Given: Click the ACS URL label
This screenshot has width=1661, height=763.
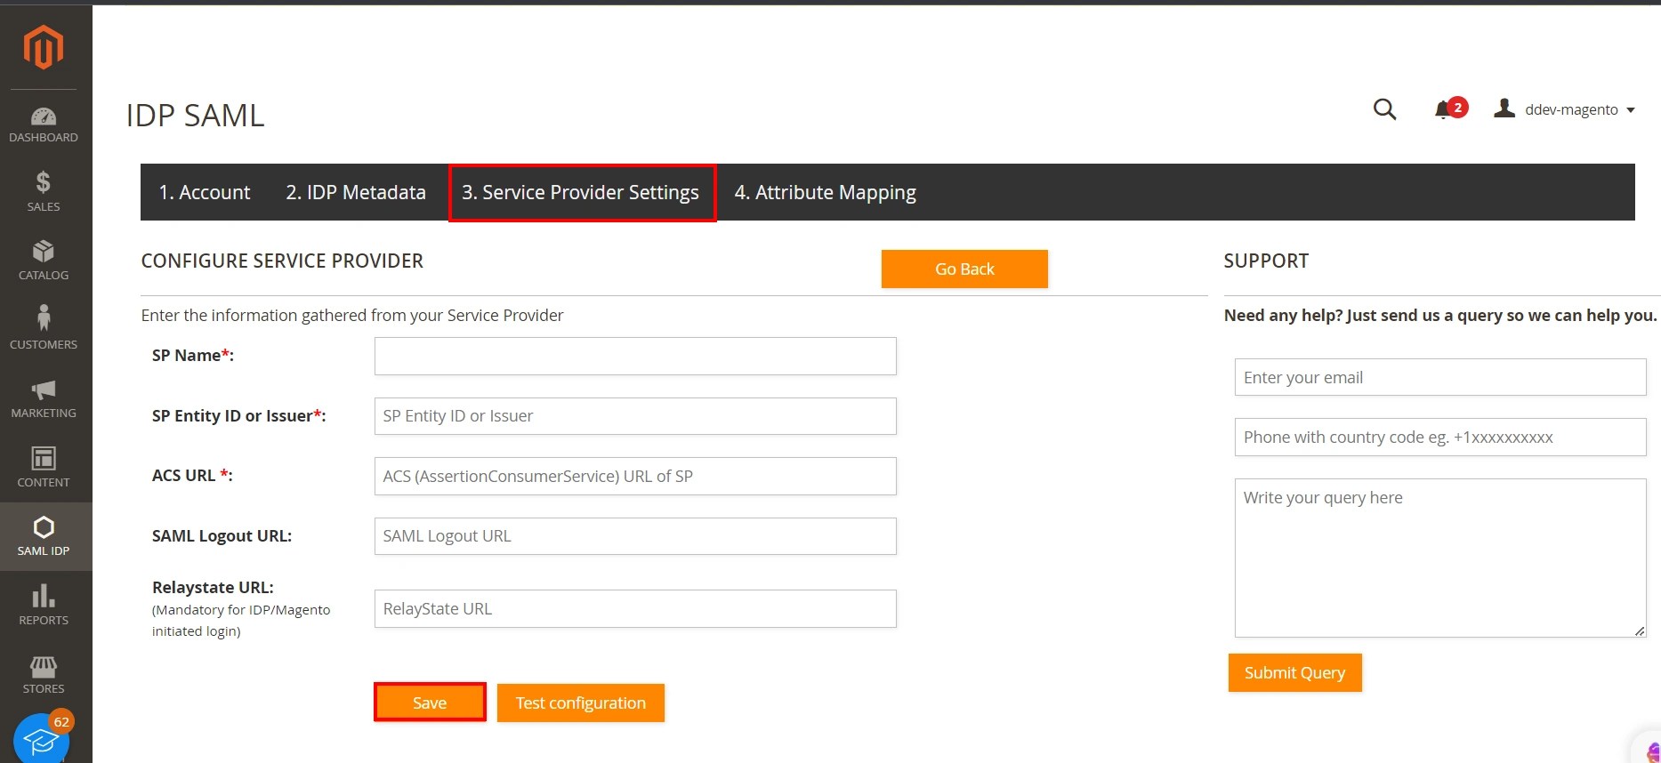Looking at the screenshot, I should click(x=192, y=475).
